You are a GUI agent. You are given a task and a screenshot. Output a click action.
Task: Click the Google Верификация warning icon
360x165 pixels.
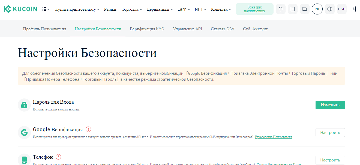tap(88, 129)
